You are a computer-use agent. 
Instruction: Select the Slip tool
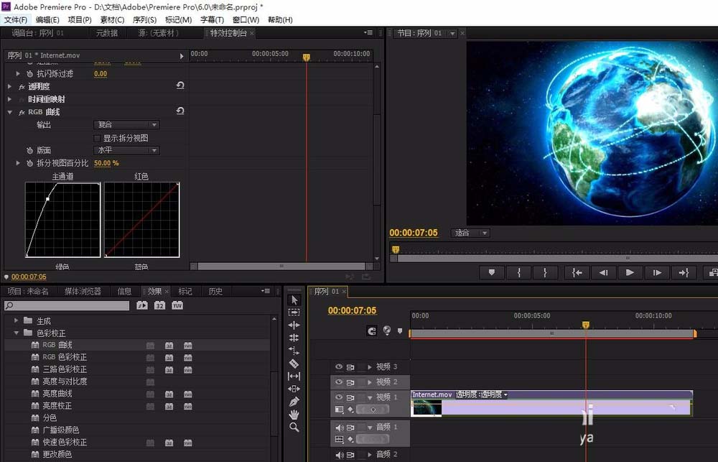[x=294, y=376]
